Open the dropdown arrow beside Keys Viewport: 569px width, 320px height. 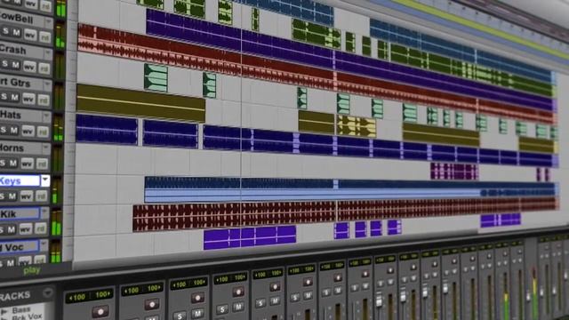pyautogui.click(x=45, y=180)
